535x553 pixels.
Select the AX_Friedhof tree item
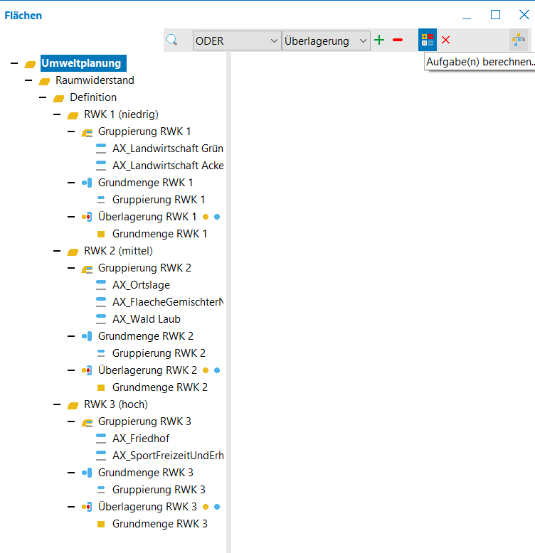[x=141, y=439]
